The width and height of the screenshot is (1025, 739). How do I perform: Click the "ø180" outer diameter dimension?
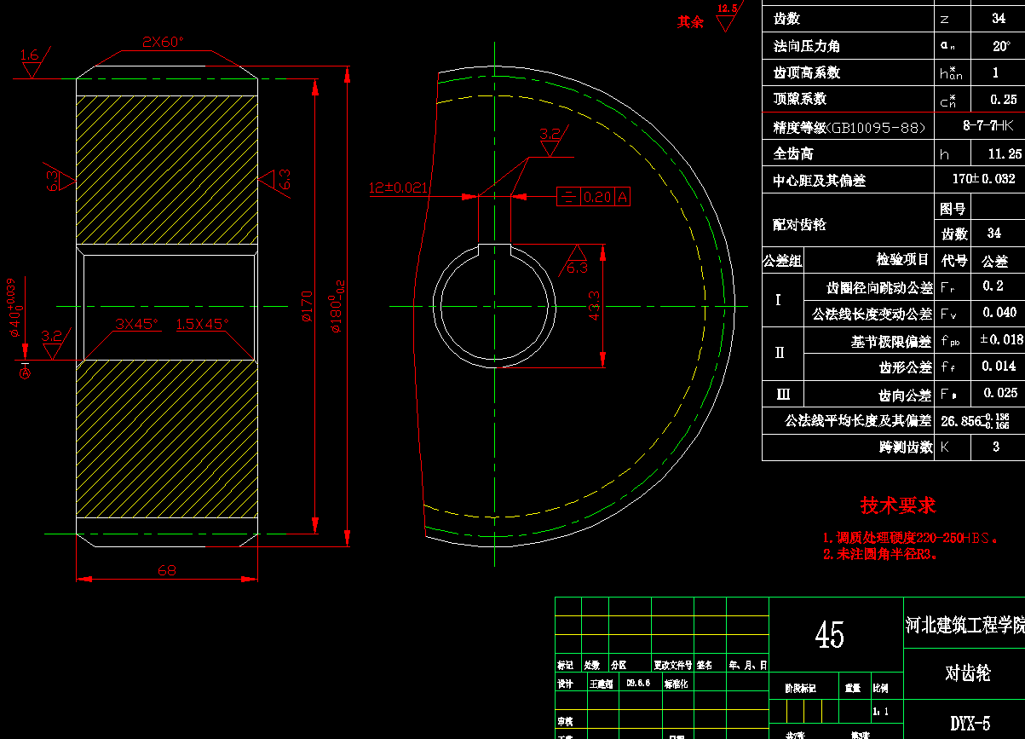(x=337, y=307)
